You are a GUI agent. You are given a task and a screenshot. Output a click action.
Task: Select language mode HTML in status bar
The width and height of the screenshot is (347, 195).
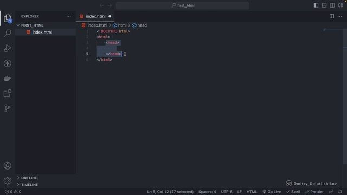(x=252, y=192)
